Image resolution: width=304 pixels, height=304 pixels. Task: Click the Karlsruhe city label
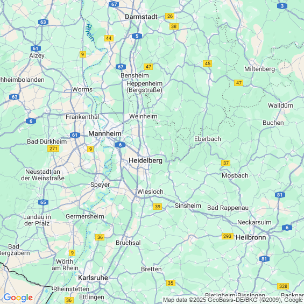coord(93,278)
